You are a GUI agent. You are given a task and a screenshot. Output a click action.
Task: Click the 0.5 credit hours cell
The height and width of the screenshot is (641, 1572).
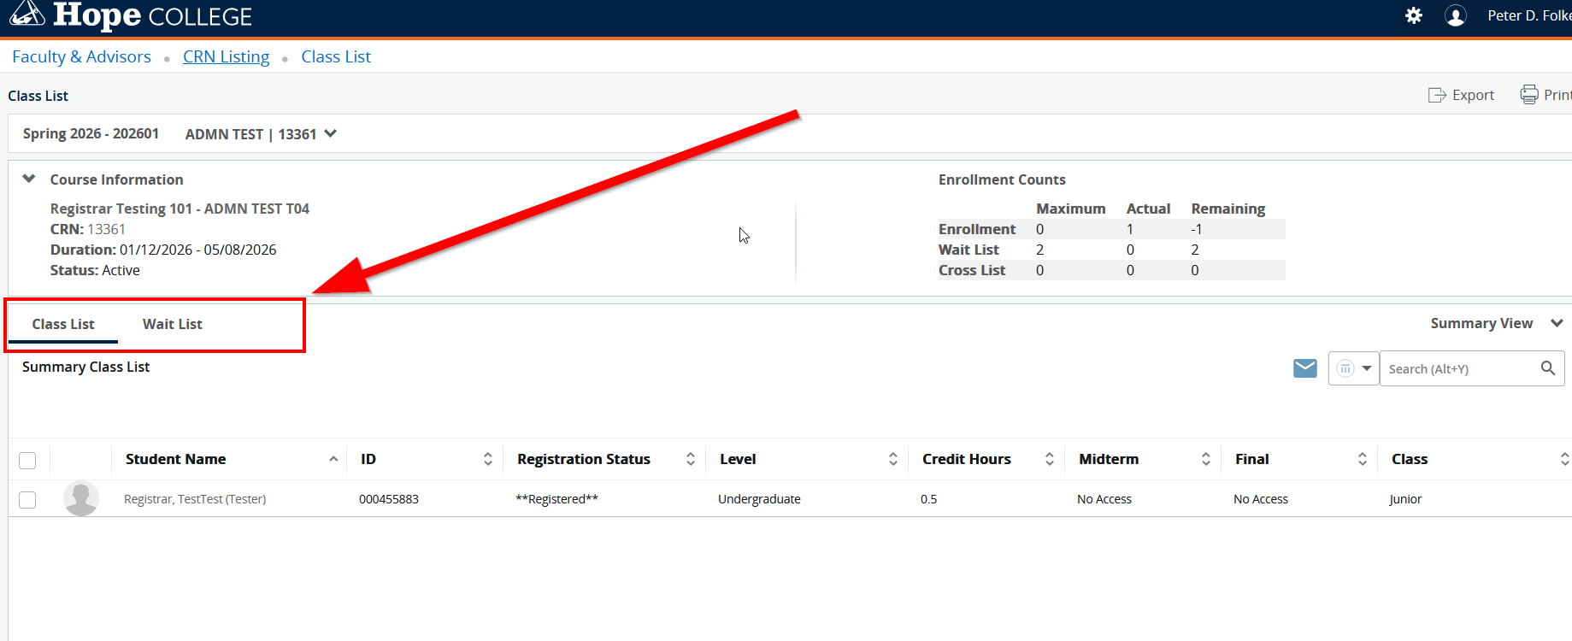click(x=929, y=499)
